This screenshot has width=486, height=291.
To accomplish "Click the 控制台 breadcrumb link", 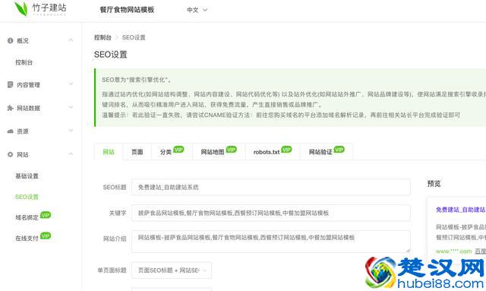I will [103, 37].
